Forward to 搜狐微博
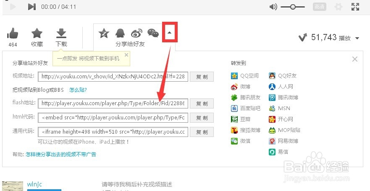370x191 pixels. pos(245,130)
